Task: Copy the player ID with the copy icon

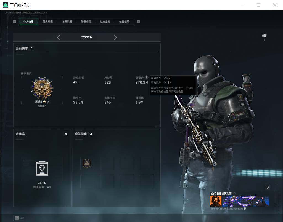Action: [245, 209]
